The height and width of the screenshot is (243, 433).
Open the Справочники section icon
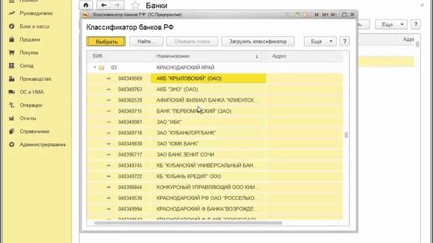(x=12, y=131)
